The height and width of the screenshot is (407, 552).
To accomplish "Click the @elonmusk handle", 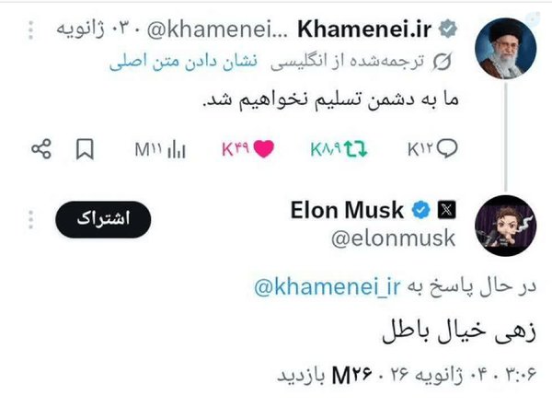I will click(x=393, y=238).
